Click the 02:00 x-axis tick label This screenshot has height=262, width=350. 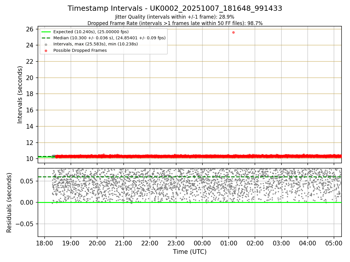tap(255, 243)
